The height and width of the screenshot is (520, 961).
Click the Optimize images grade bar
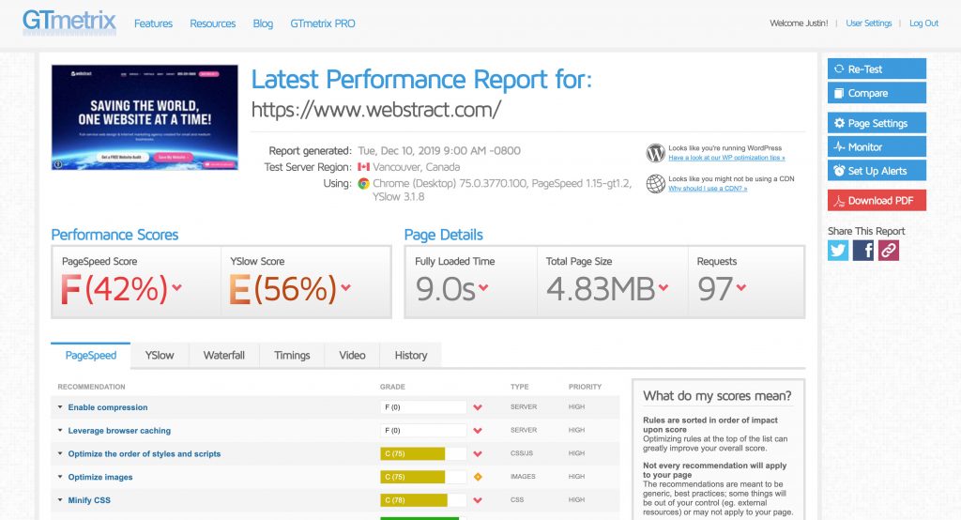[x=422, y=477]
